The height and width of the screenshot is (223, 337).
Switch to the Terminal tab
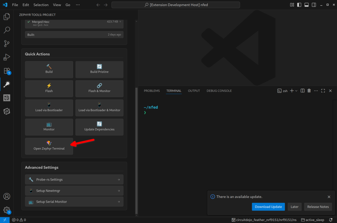point(174,91)
